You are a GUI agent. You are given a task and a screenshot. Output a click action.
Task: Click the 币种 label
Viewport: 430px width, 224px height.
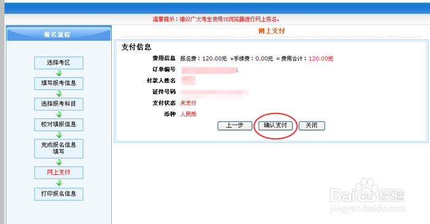(x=170, y=114)
